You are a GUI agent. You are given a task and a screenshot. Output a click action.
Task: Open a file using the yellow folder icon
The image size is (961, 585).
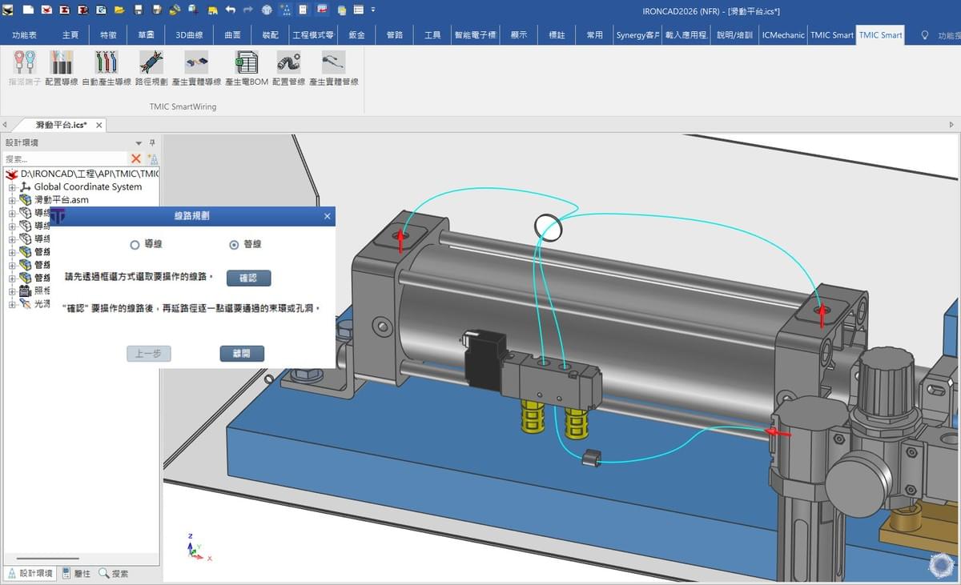click(x=119, y=10)
